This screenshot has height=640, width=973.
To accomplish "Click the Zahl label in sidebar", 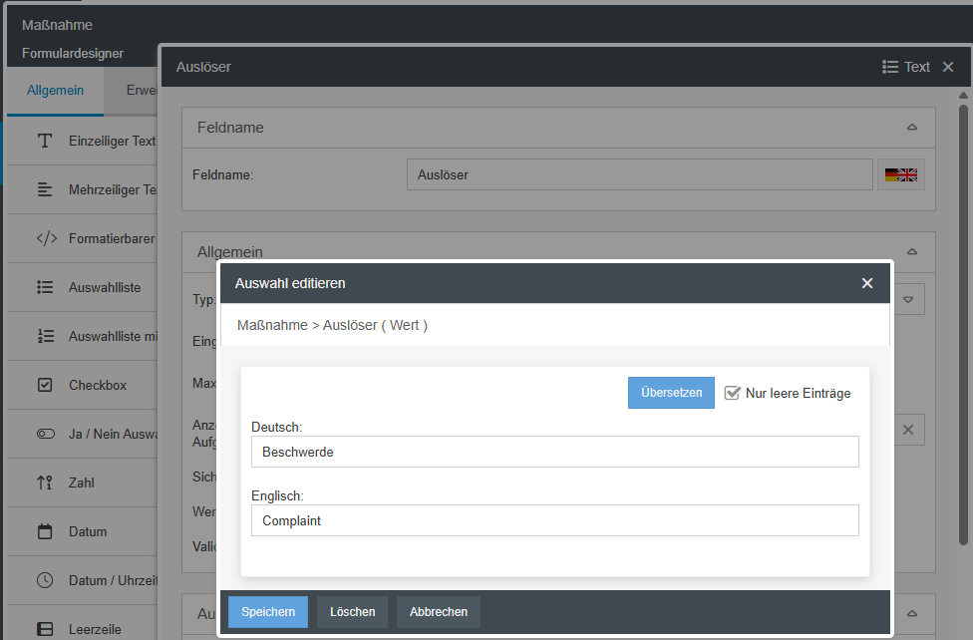I will [82, 482].
